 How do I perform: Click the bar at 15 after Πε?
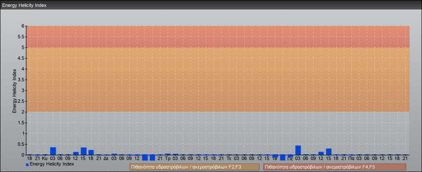point(329,152)
